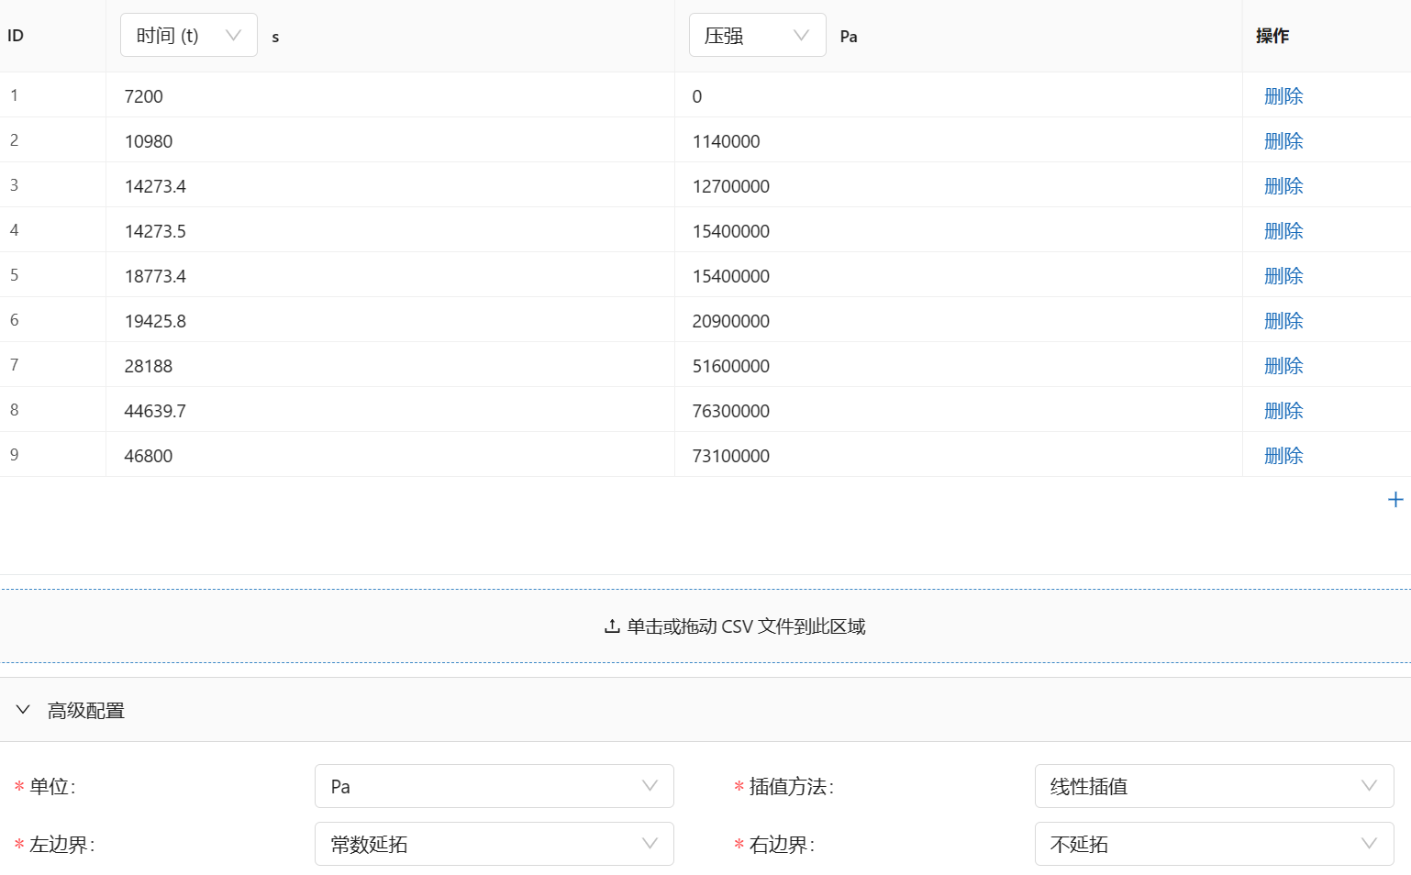Click the time cell 28188
Screen dimensions: 1411x875
click(390, 365)
